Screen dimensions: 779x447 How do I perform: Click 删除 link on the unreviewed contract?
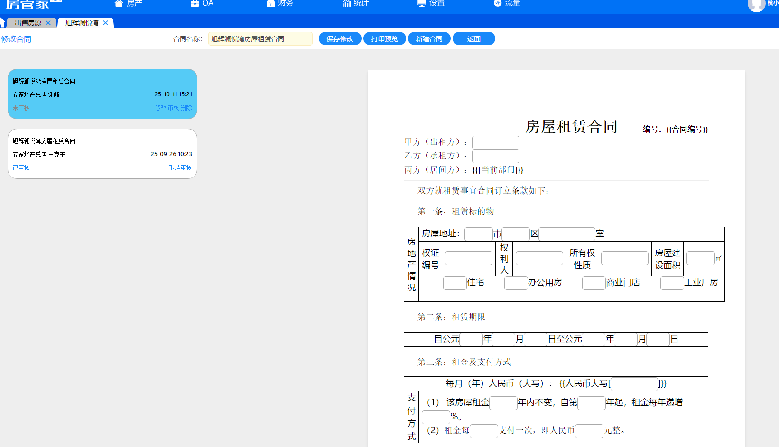point(186,108)
